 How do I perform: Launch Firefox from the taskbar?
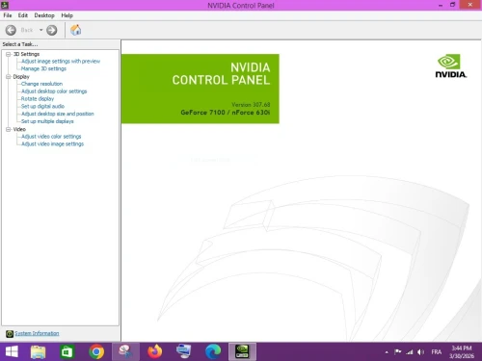click(155, 351)
